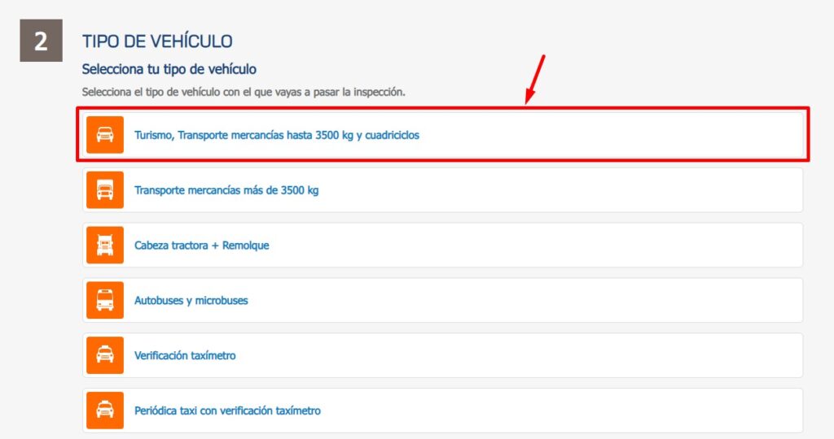Click the taxi icon for Periódica taxi option
Image resolution: width=834 pixels, height=439 pixels.
[x=105, y=411]
